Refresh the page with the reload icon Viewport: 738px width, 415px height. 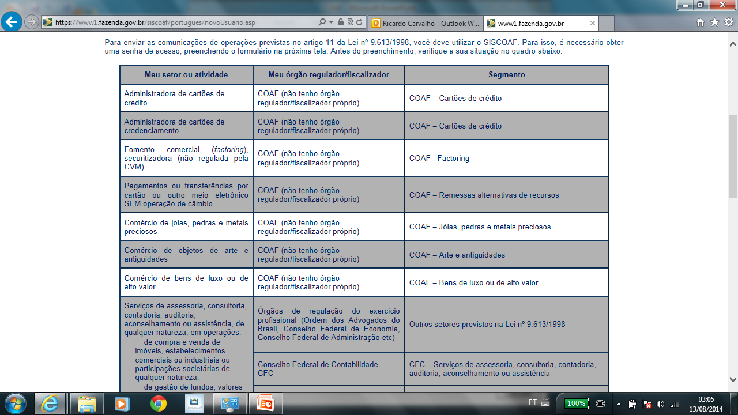(359, 22)
